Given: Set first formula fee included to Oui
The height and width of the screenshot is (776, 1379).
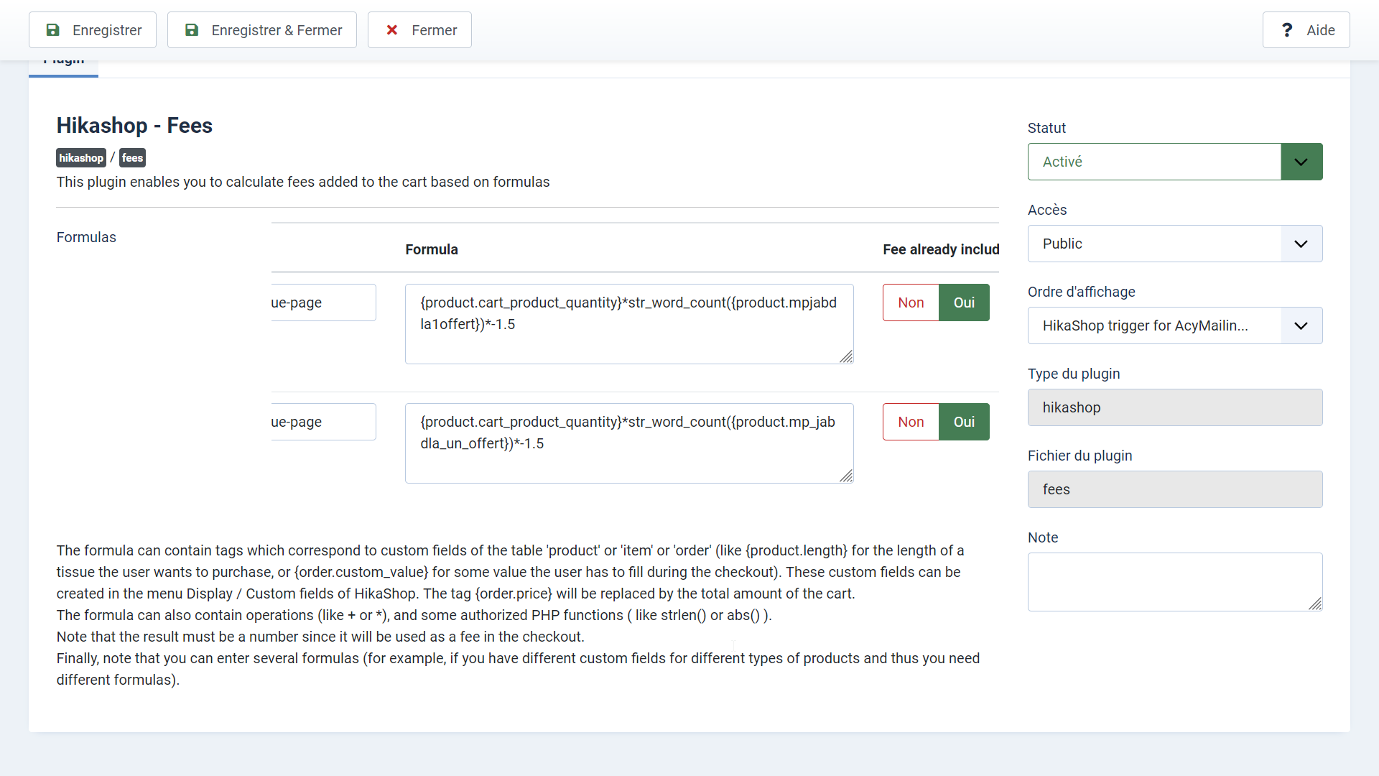Looking at the screenshot, I should (964, 302).
